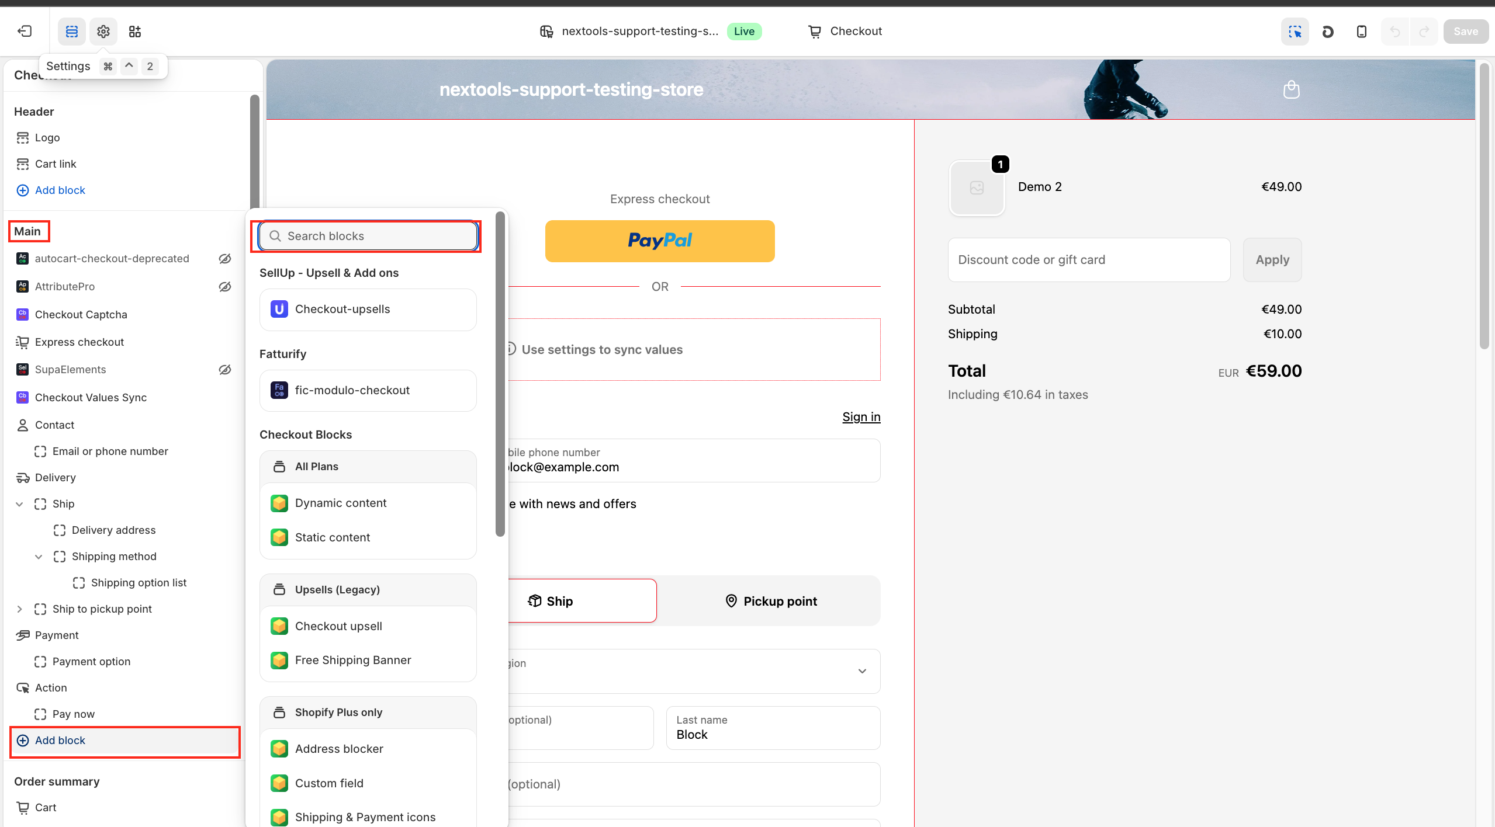Viewport: 1495px width, 827px height.
Task: Expand Ship to pickup point
Action: click(19, 609)
